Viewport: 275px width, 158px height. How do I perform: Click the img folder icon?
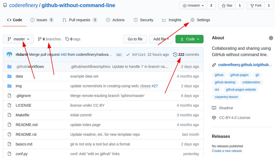click(x=9, y=86)
